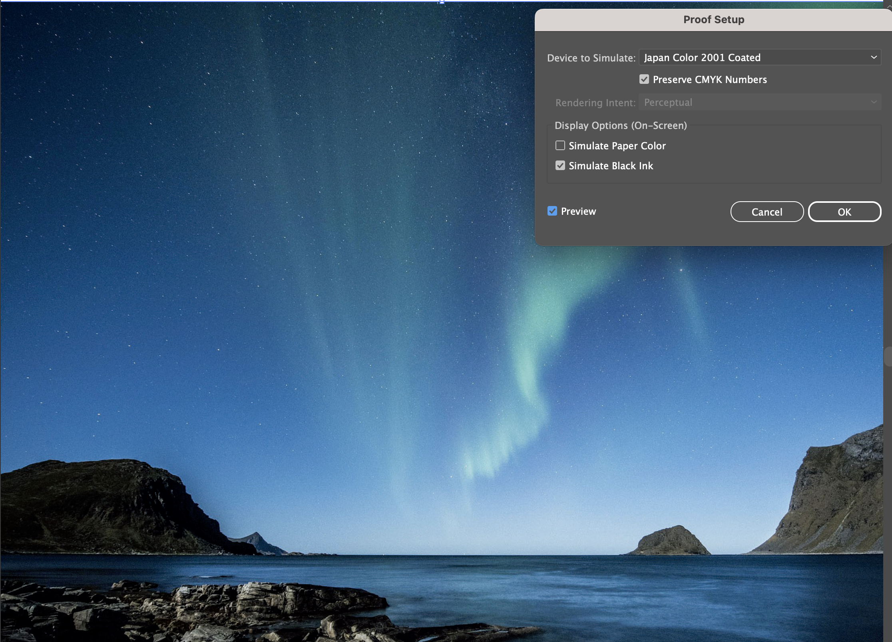Uncheck Preserve CMYK Numbers checkbox
Image resolution: width=892 pixels, height=642 pixels.
(x=644, y=79)
